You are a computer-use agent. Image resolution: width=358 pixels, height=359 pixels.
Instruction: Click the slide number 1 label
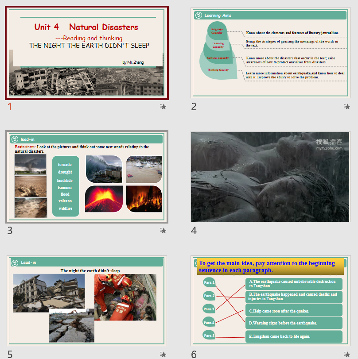(x=10, y=107)
